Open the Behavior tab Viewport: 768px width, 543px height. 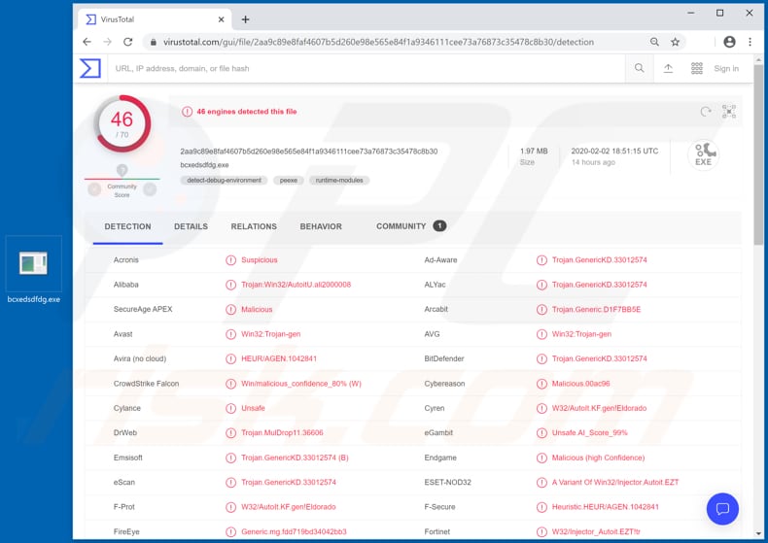pyautogui.click(x=321, y=226)
